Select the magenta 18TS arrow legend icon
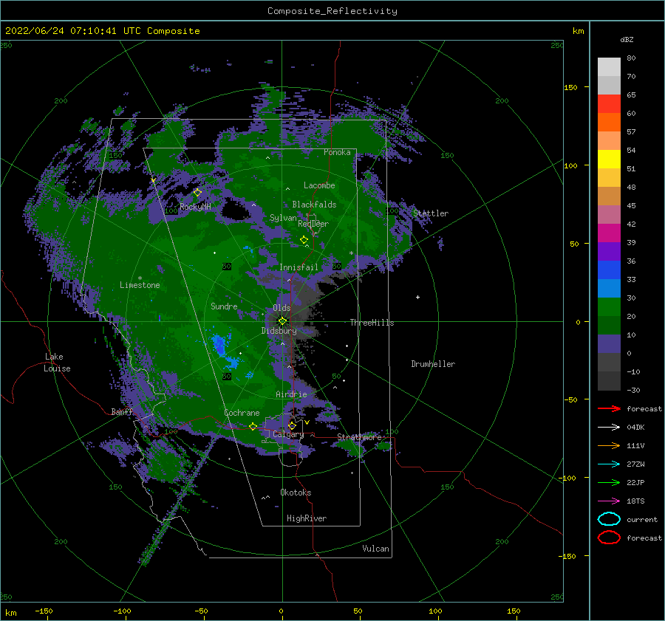 (x=609, y=501)
